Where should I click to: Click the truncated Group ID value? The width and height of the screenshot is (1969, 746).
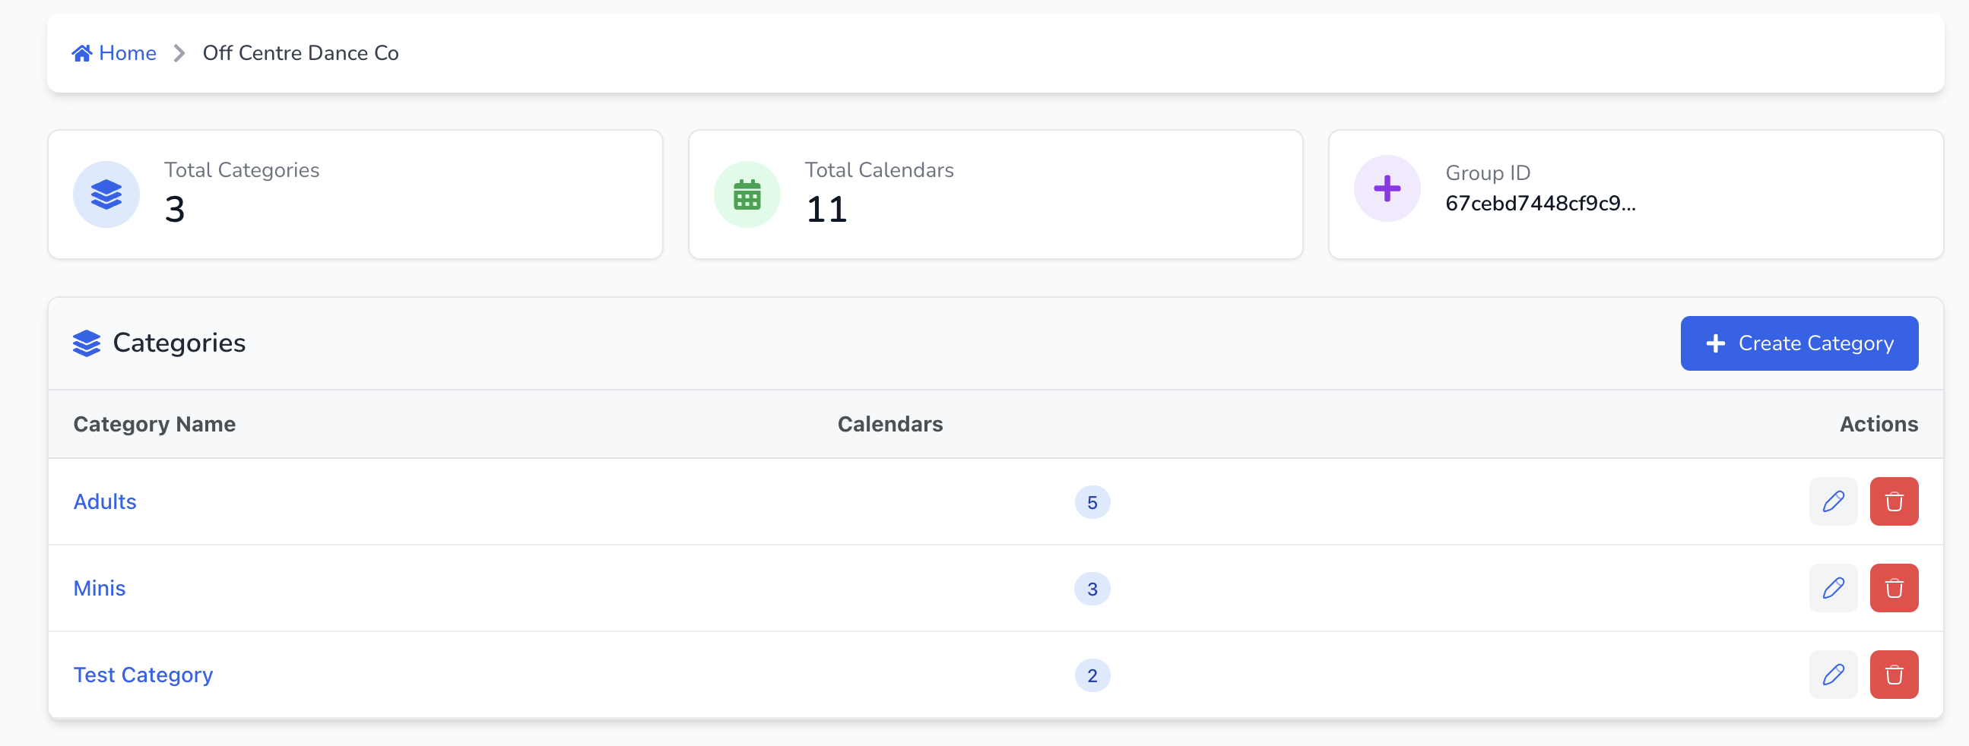(1540, 203)
